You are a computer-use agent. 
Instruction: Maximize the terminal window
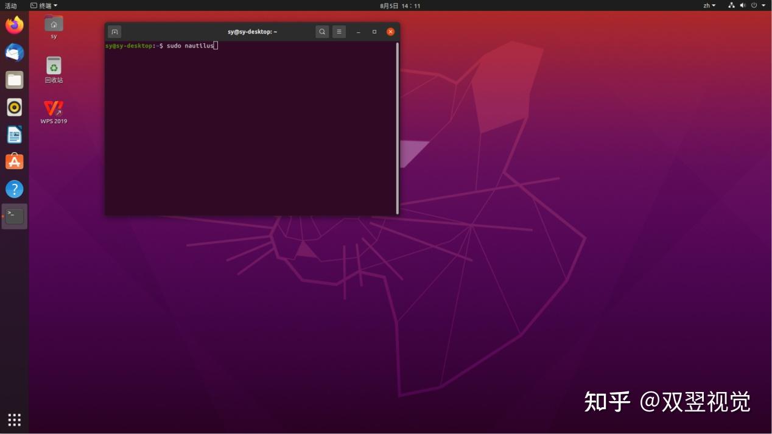[374, 32]
